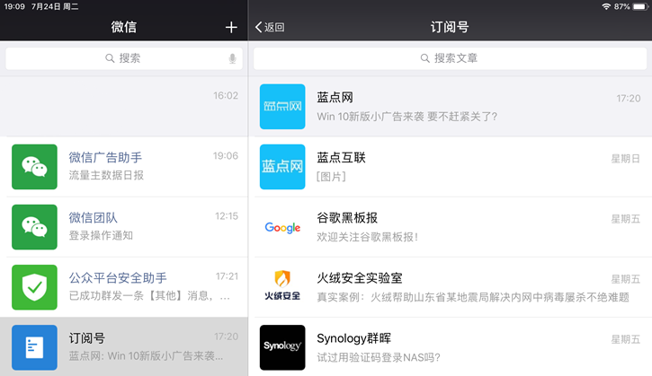Click the 搜索 search field
652x376 pixels.
click(x=124, y=58)
